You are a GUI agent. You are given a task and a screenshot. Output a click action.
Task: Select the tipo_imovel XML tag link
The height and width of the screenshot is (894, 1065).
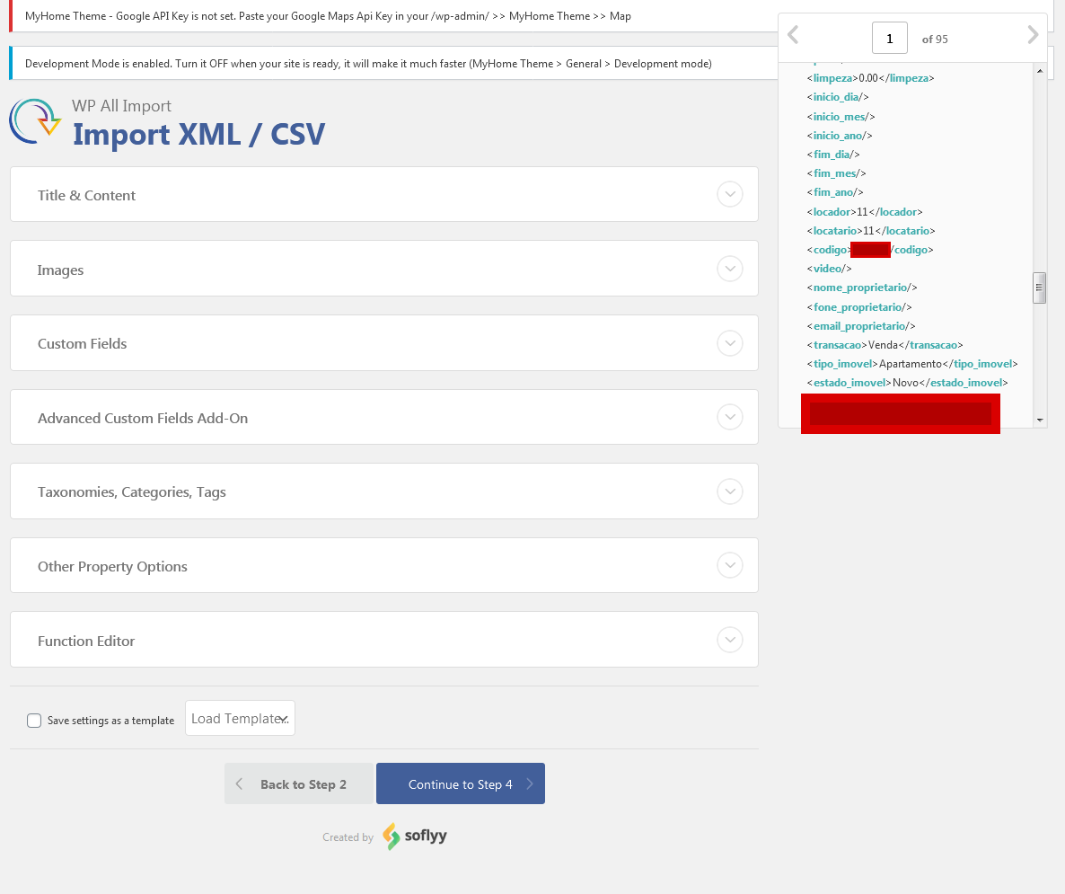pyautogui.click(x=841, y=363)
